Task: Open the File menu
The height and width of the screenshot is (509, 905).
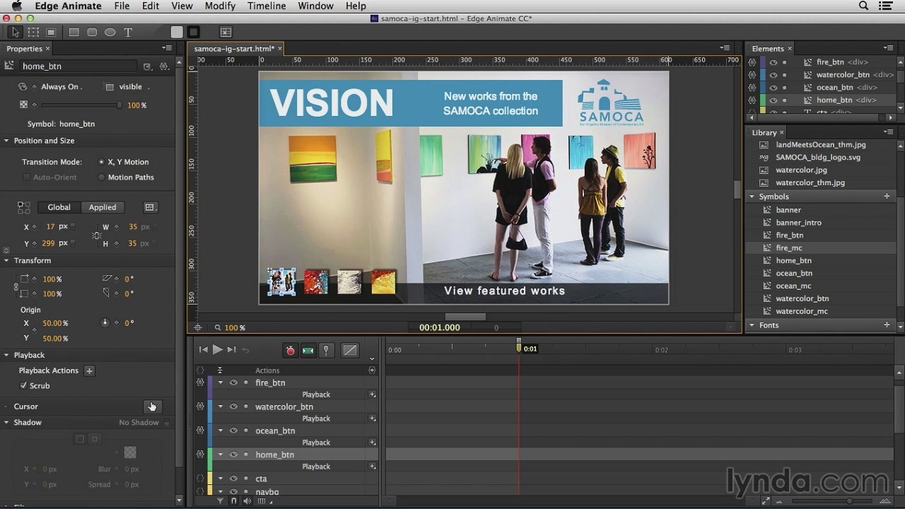Action: 122,6
